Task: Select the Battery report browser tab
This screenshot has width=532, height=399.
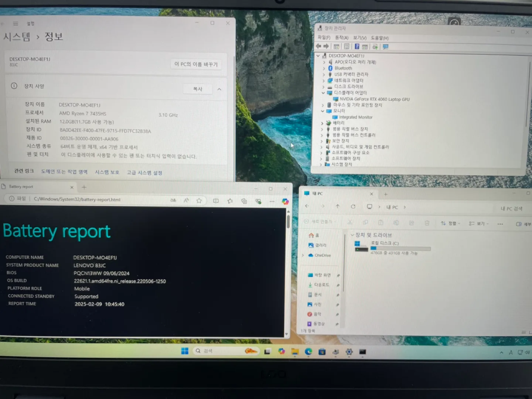Action: click(38, 187)
